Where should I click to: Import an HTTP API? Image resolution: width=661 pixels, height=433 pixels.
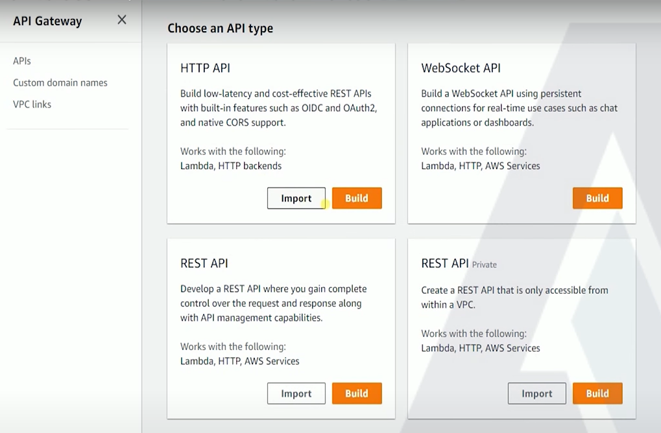click(296, 198)
